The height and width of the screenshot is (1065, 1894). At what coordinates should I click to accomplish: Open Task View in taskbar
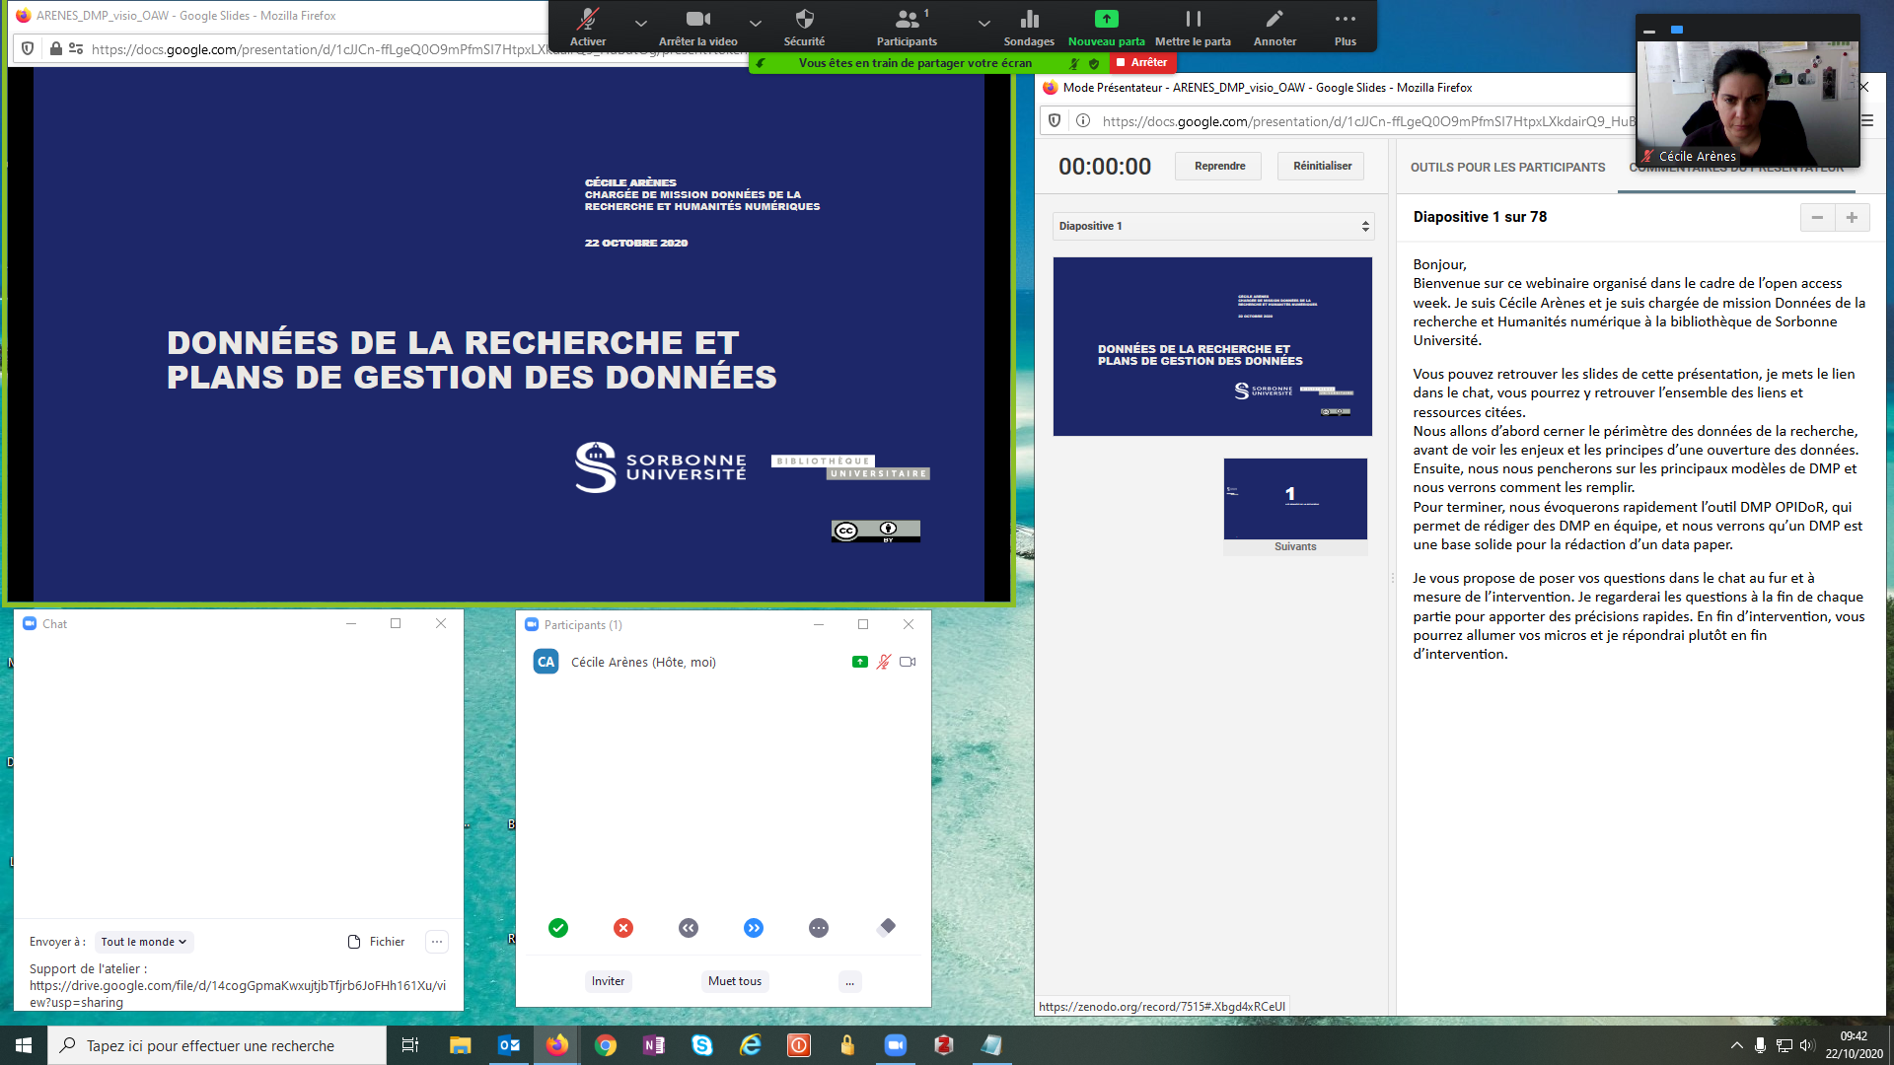tap(410, 1045)
